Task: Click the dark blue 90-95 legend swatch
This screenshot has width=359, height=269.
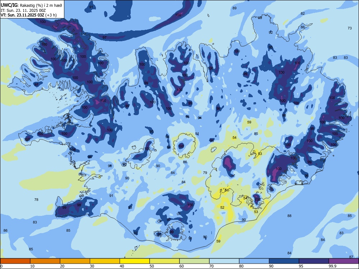Action: (284, 261)
